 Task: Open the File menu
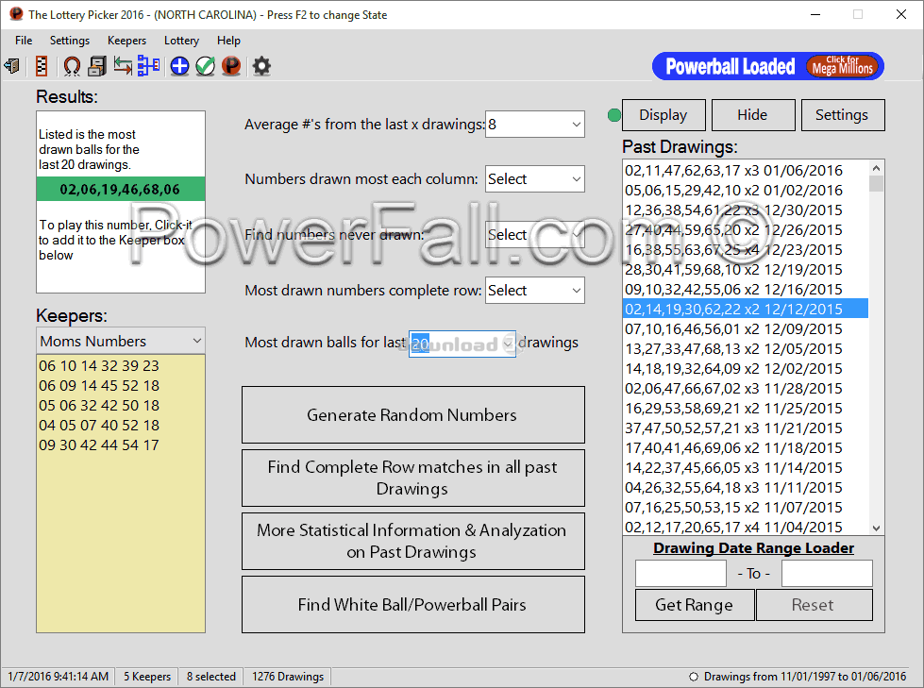[x=24, y=40]
